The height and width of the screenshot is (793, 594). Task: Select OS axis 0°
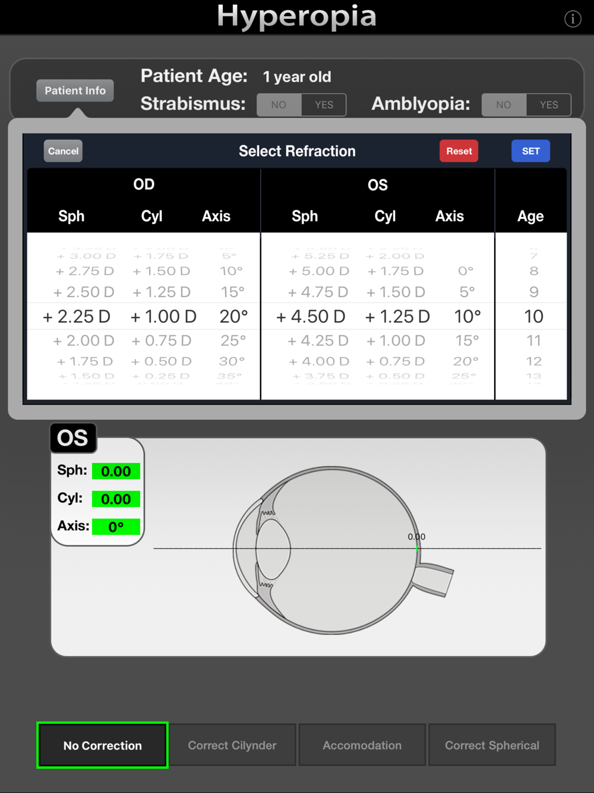466,271
